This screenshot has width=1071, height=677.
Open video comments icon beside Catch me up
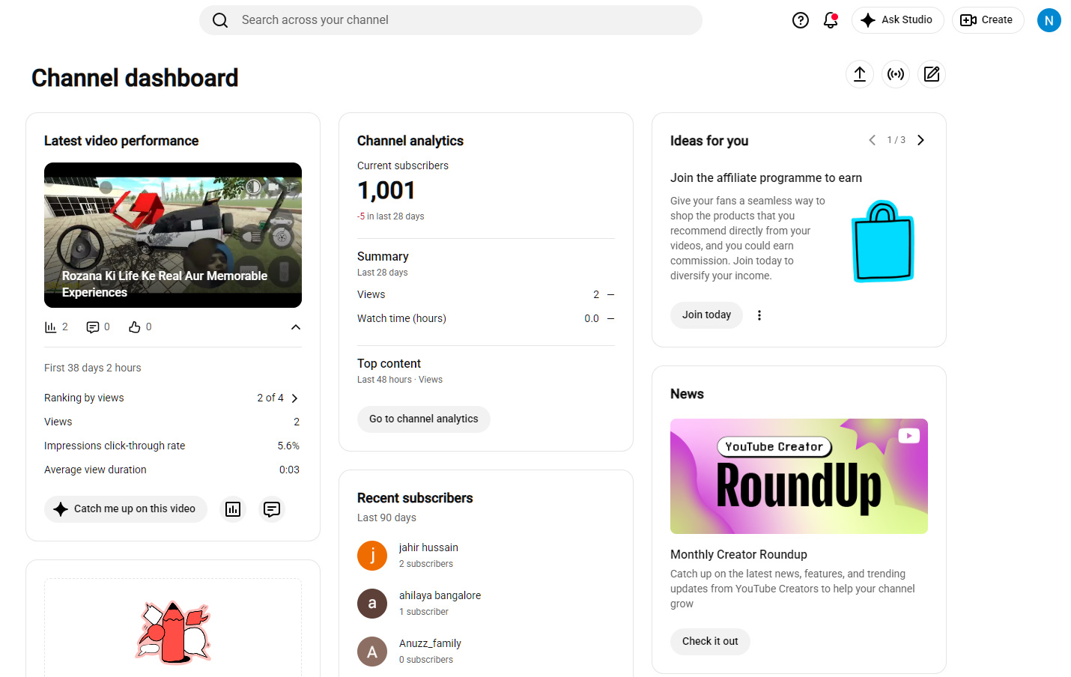[272, 509]
